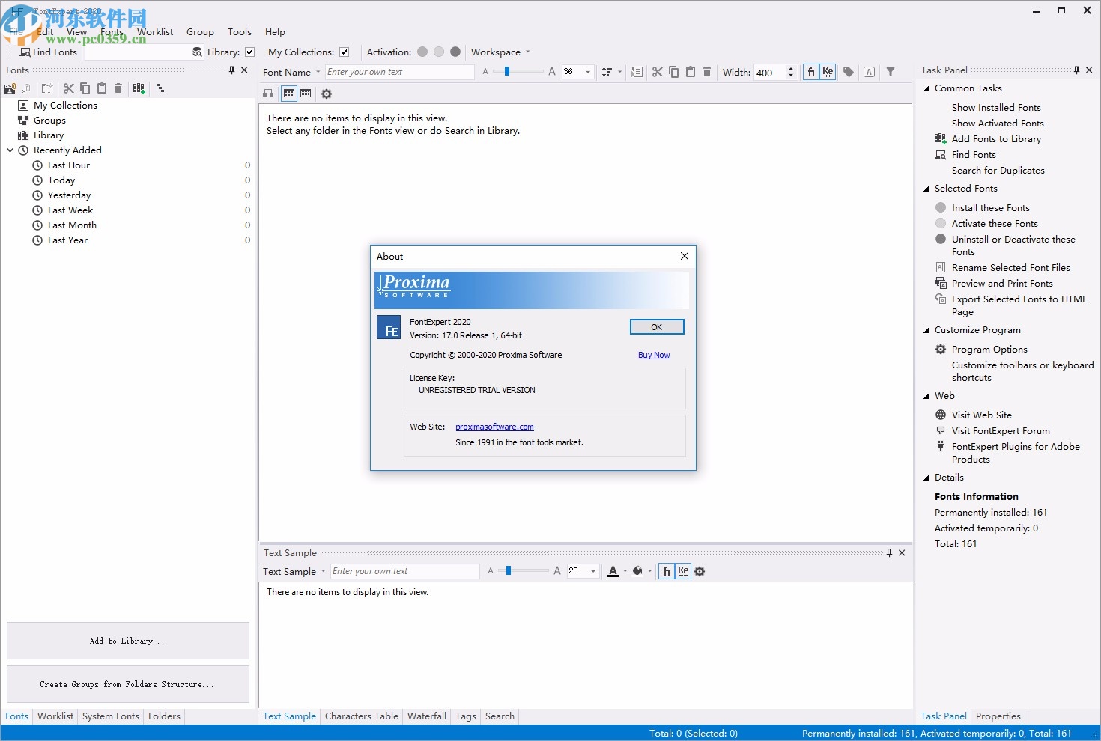Open the Workspace dropdown
1101x741 pixels.
(x=500, y=52)
